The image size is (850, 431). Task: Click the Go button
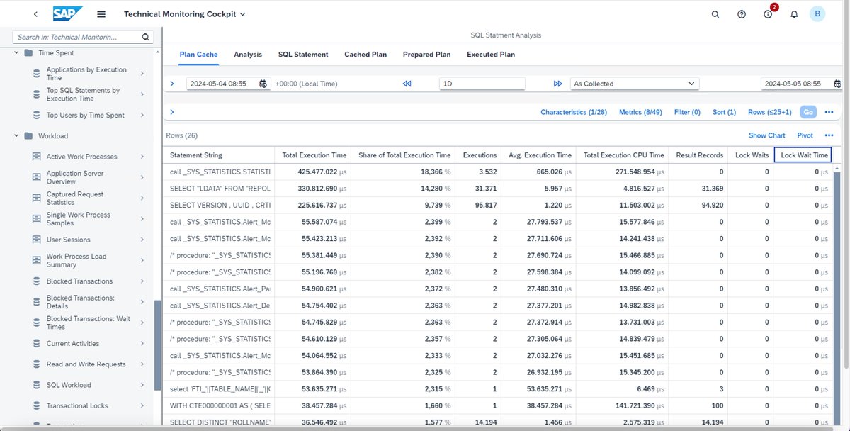pos(807,112)
